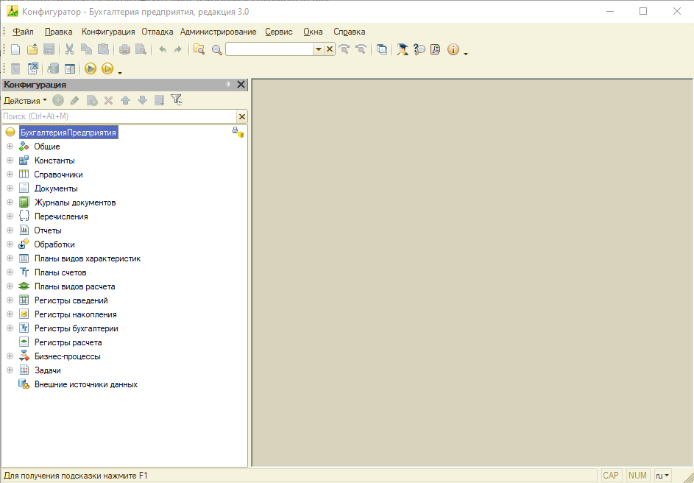Click the Sort list icon

[x=160, y=100]
